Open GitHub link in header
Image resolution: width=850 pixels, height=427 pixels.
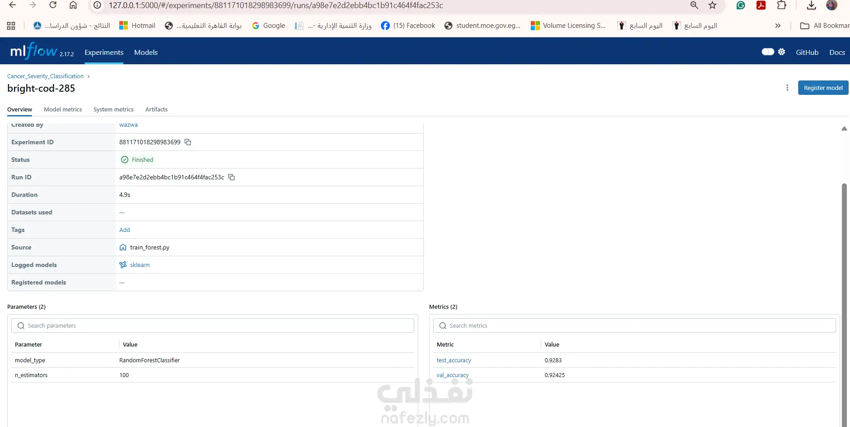click(807, 52)
